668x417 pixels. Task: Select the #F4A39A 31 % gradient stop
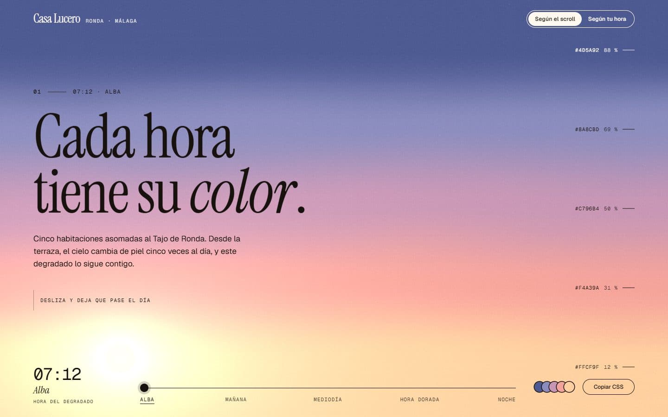click(x=604, y=288)
